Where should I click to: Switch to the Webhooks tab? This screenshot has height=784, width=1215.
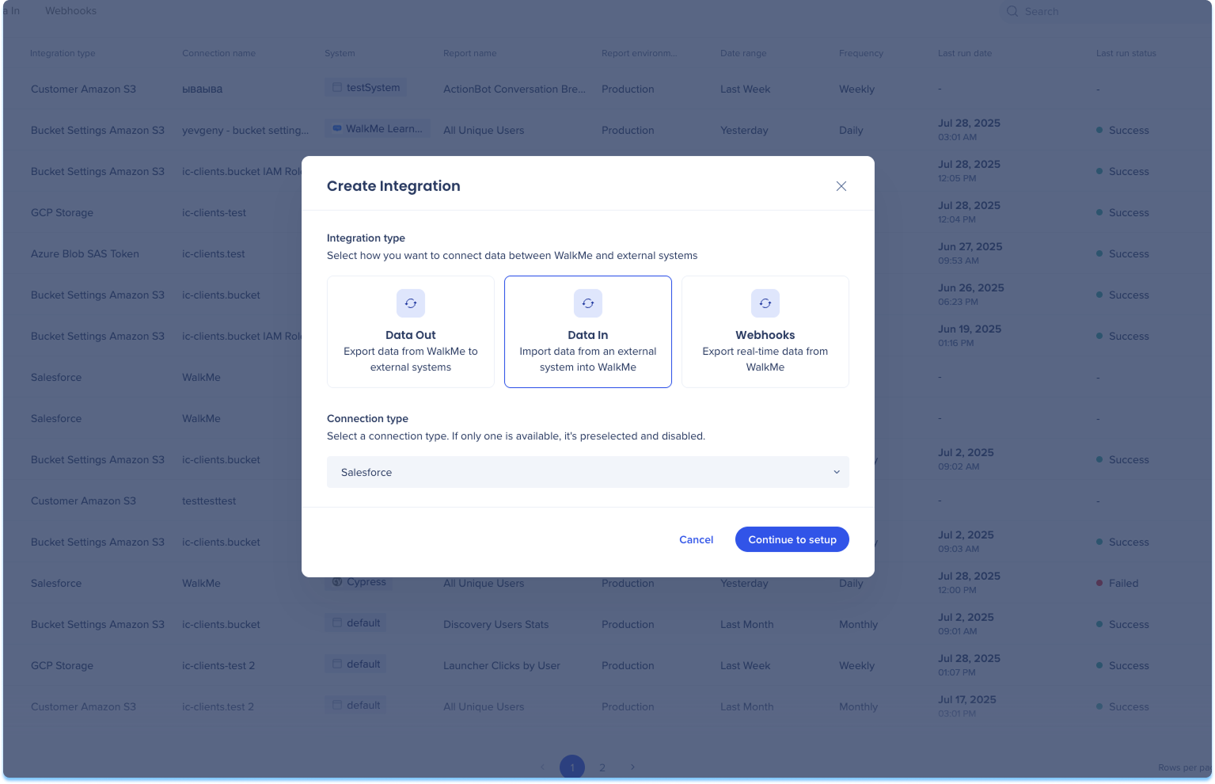point(70,11)
